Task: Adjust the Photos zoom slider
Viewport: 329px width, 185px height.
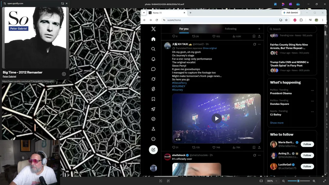Action: [x=298, y=181]
